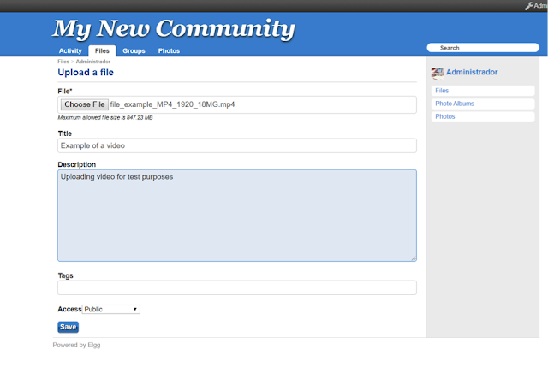Open the Photos tab in the navigation
This screenshot has height=367, width=548.
click(x=169, y=51)
